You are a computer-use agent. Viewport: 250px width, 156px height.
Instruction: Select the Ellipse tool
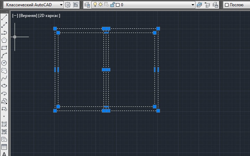click(x=4, y=86)
